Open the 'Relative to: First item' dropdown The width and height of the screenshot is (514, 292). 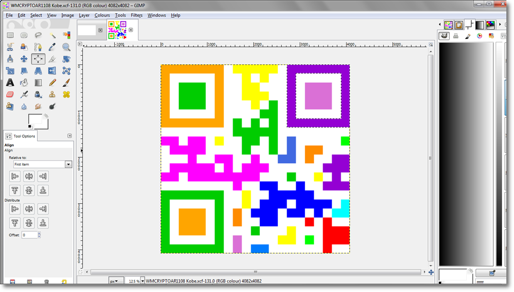coord(42,164)
